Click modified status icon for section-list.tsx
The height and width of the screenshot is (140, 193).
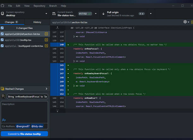click(x=46, y=34)
